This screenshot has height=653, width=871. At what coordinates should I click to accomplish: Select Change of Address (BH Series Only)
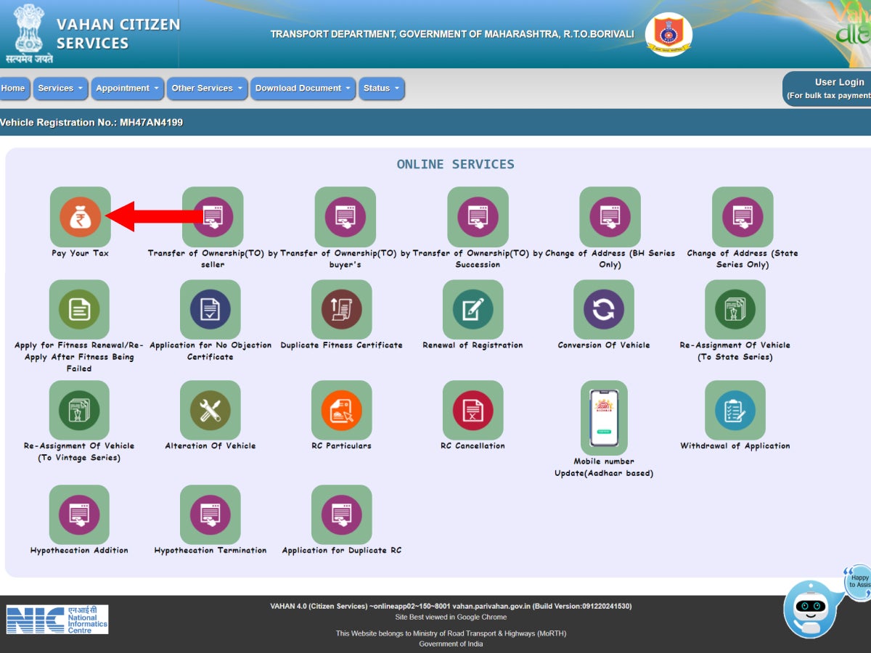(610, 218)
